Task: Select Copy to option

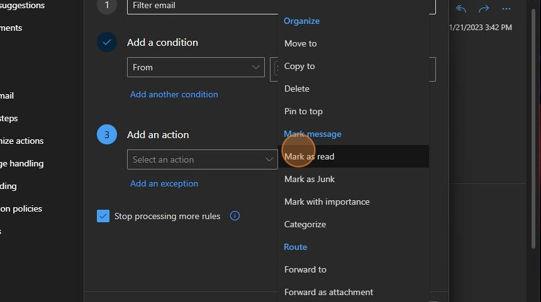Action: (299, 66)
